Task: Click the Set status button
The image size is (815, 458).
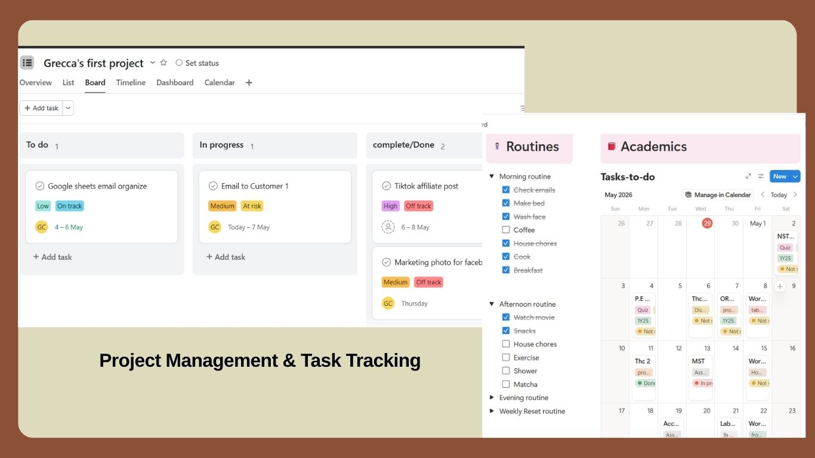Action: [197, 63]
